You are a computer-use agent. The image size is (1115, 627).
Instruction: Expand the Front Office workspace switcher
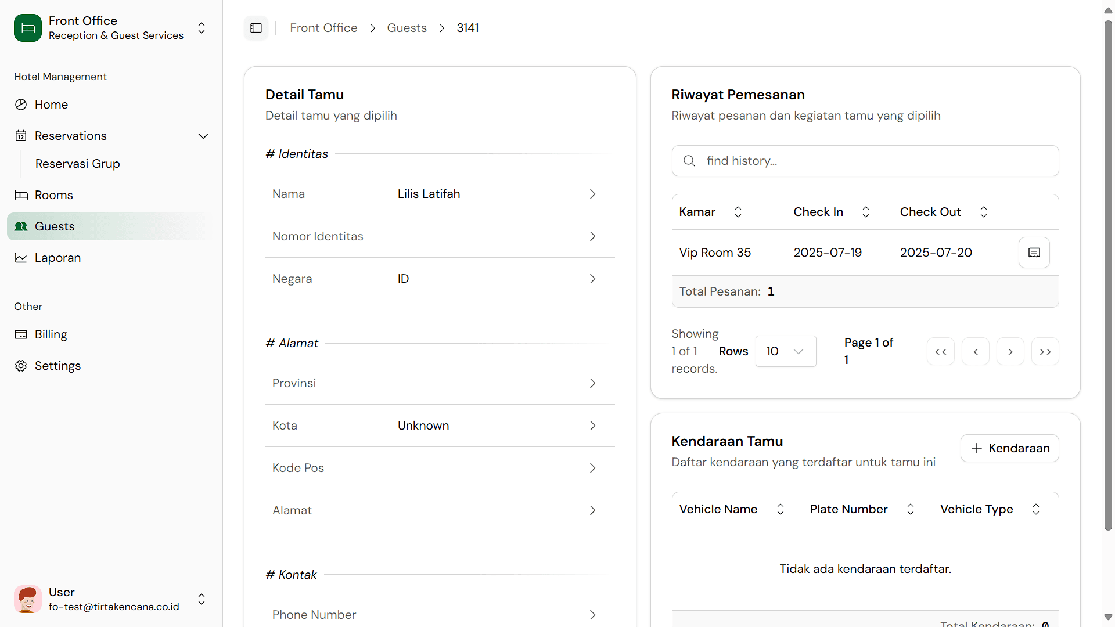tap(202, 28)
